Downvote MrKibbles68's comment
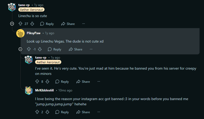 pos(47,112)
